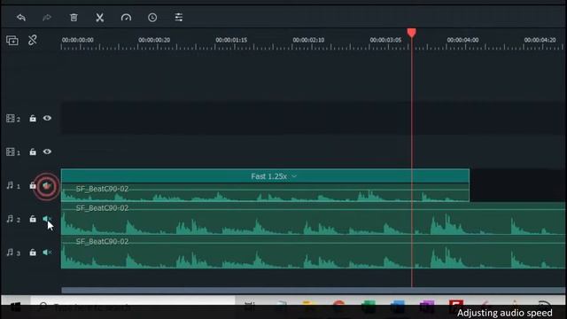Lock video track 2
The height and width of the screenshot is (319, 567).
coord(33,118)
